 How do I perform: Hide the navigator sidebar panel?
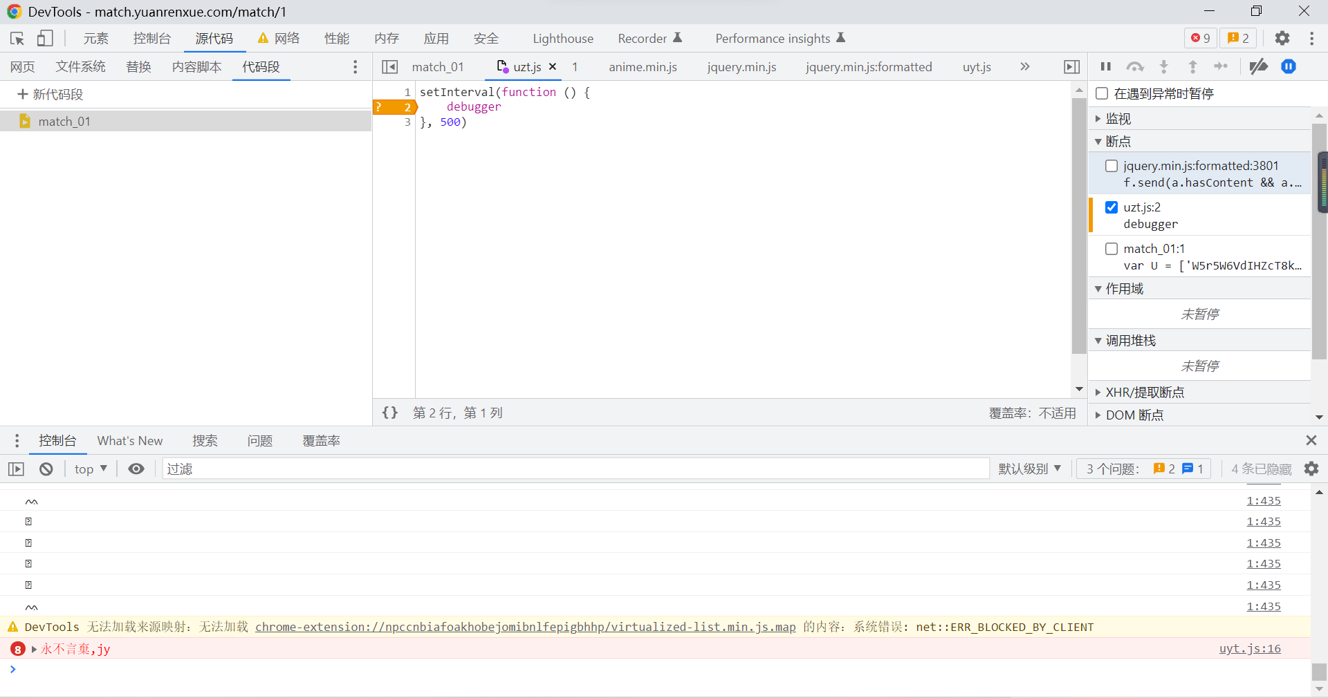390,67
